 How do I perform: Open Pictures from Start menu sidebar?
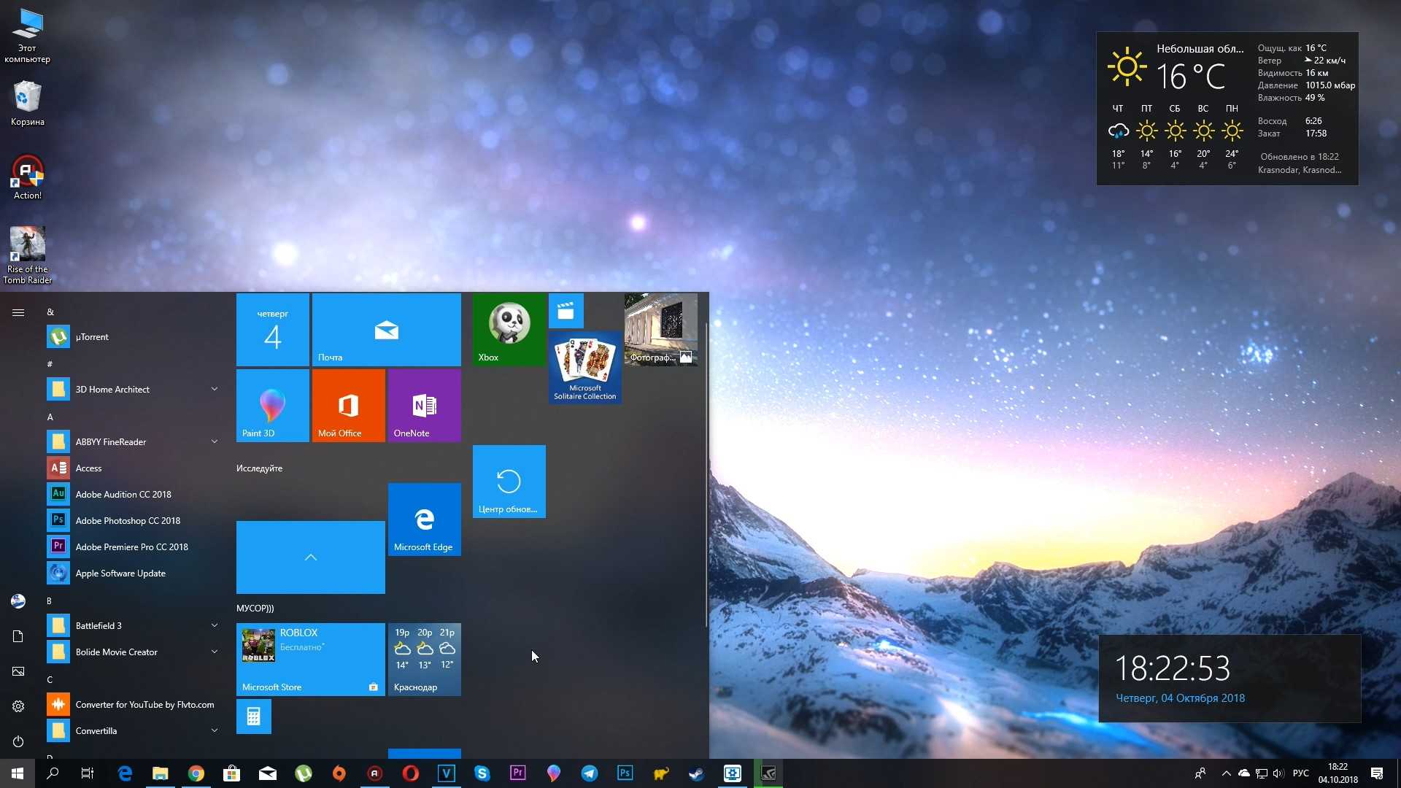pos(18,671)
